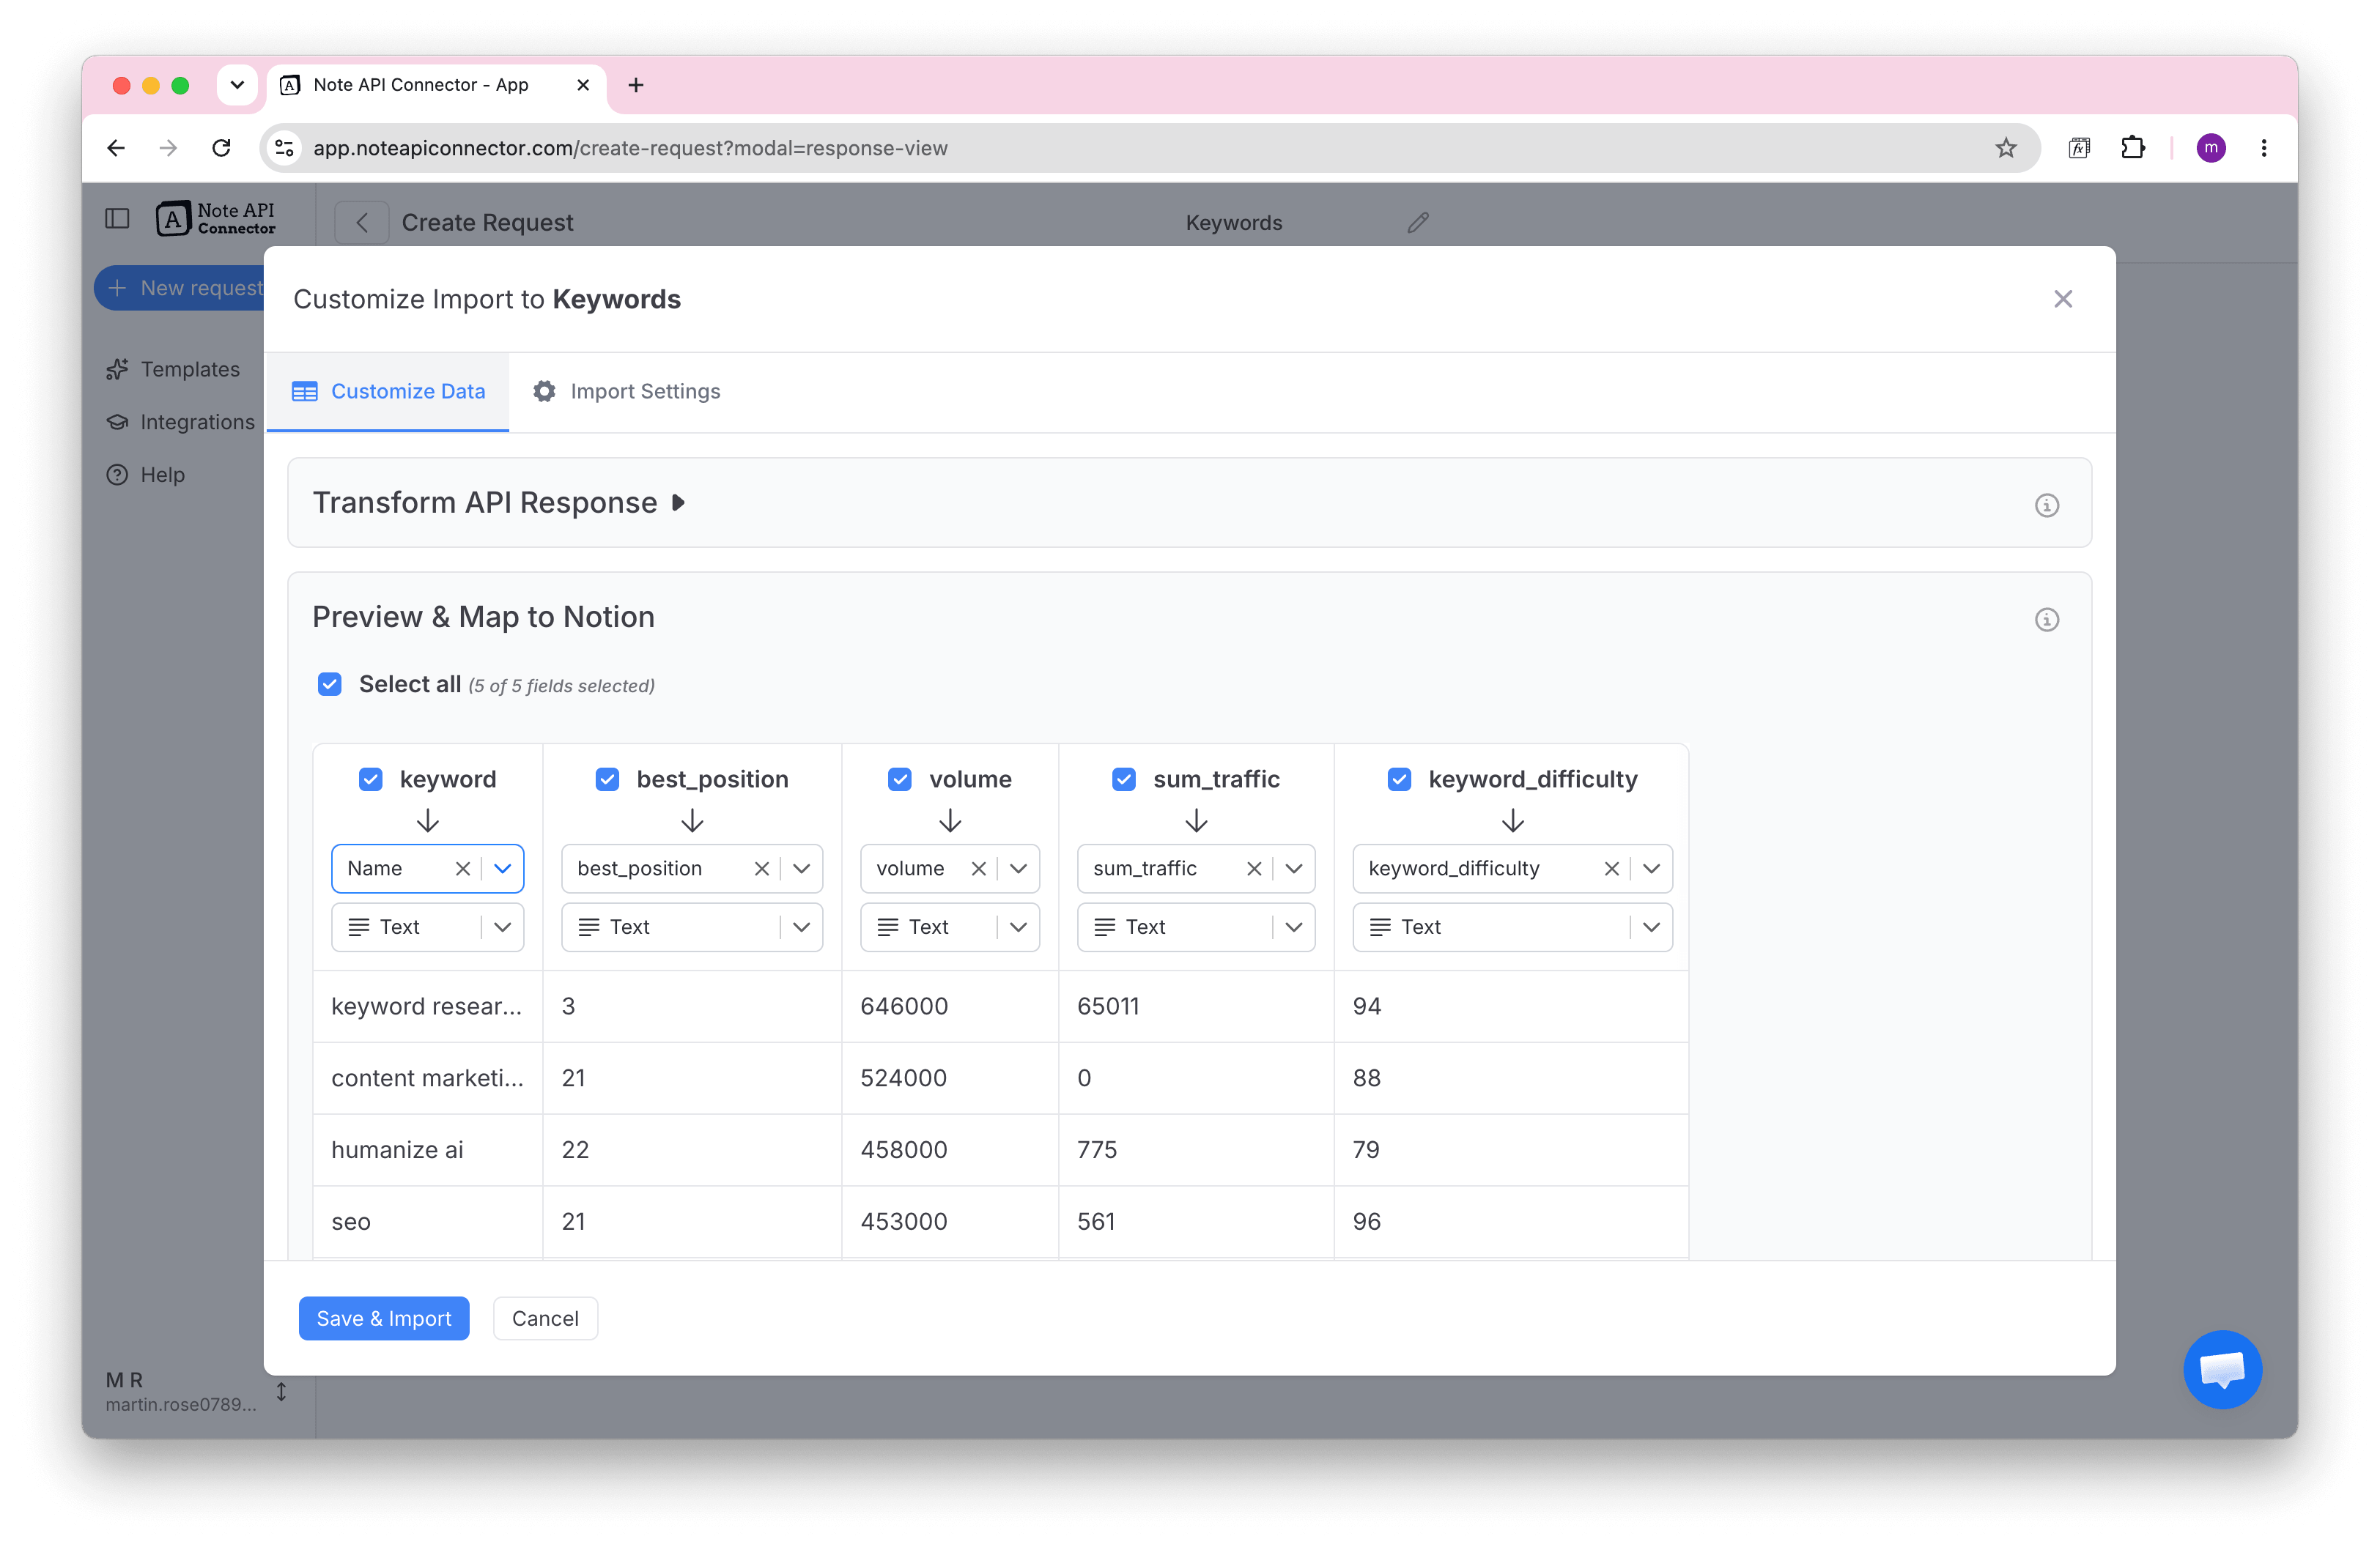Open site information in address bar

(285, 148)
